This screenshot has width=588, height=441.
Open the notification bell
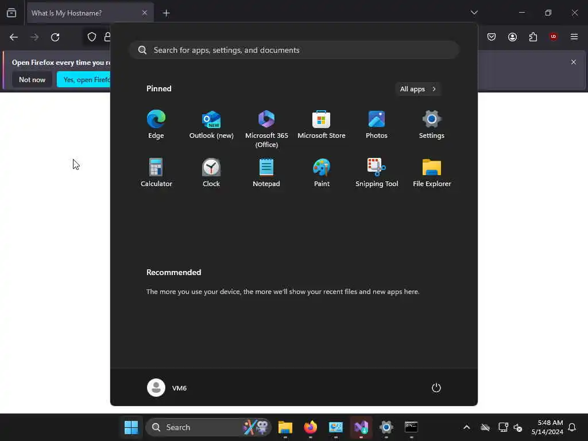(572, 427)
